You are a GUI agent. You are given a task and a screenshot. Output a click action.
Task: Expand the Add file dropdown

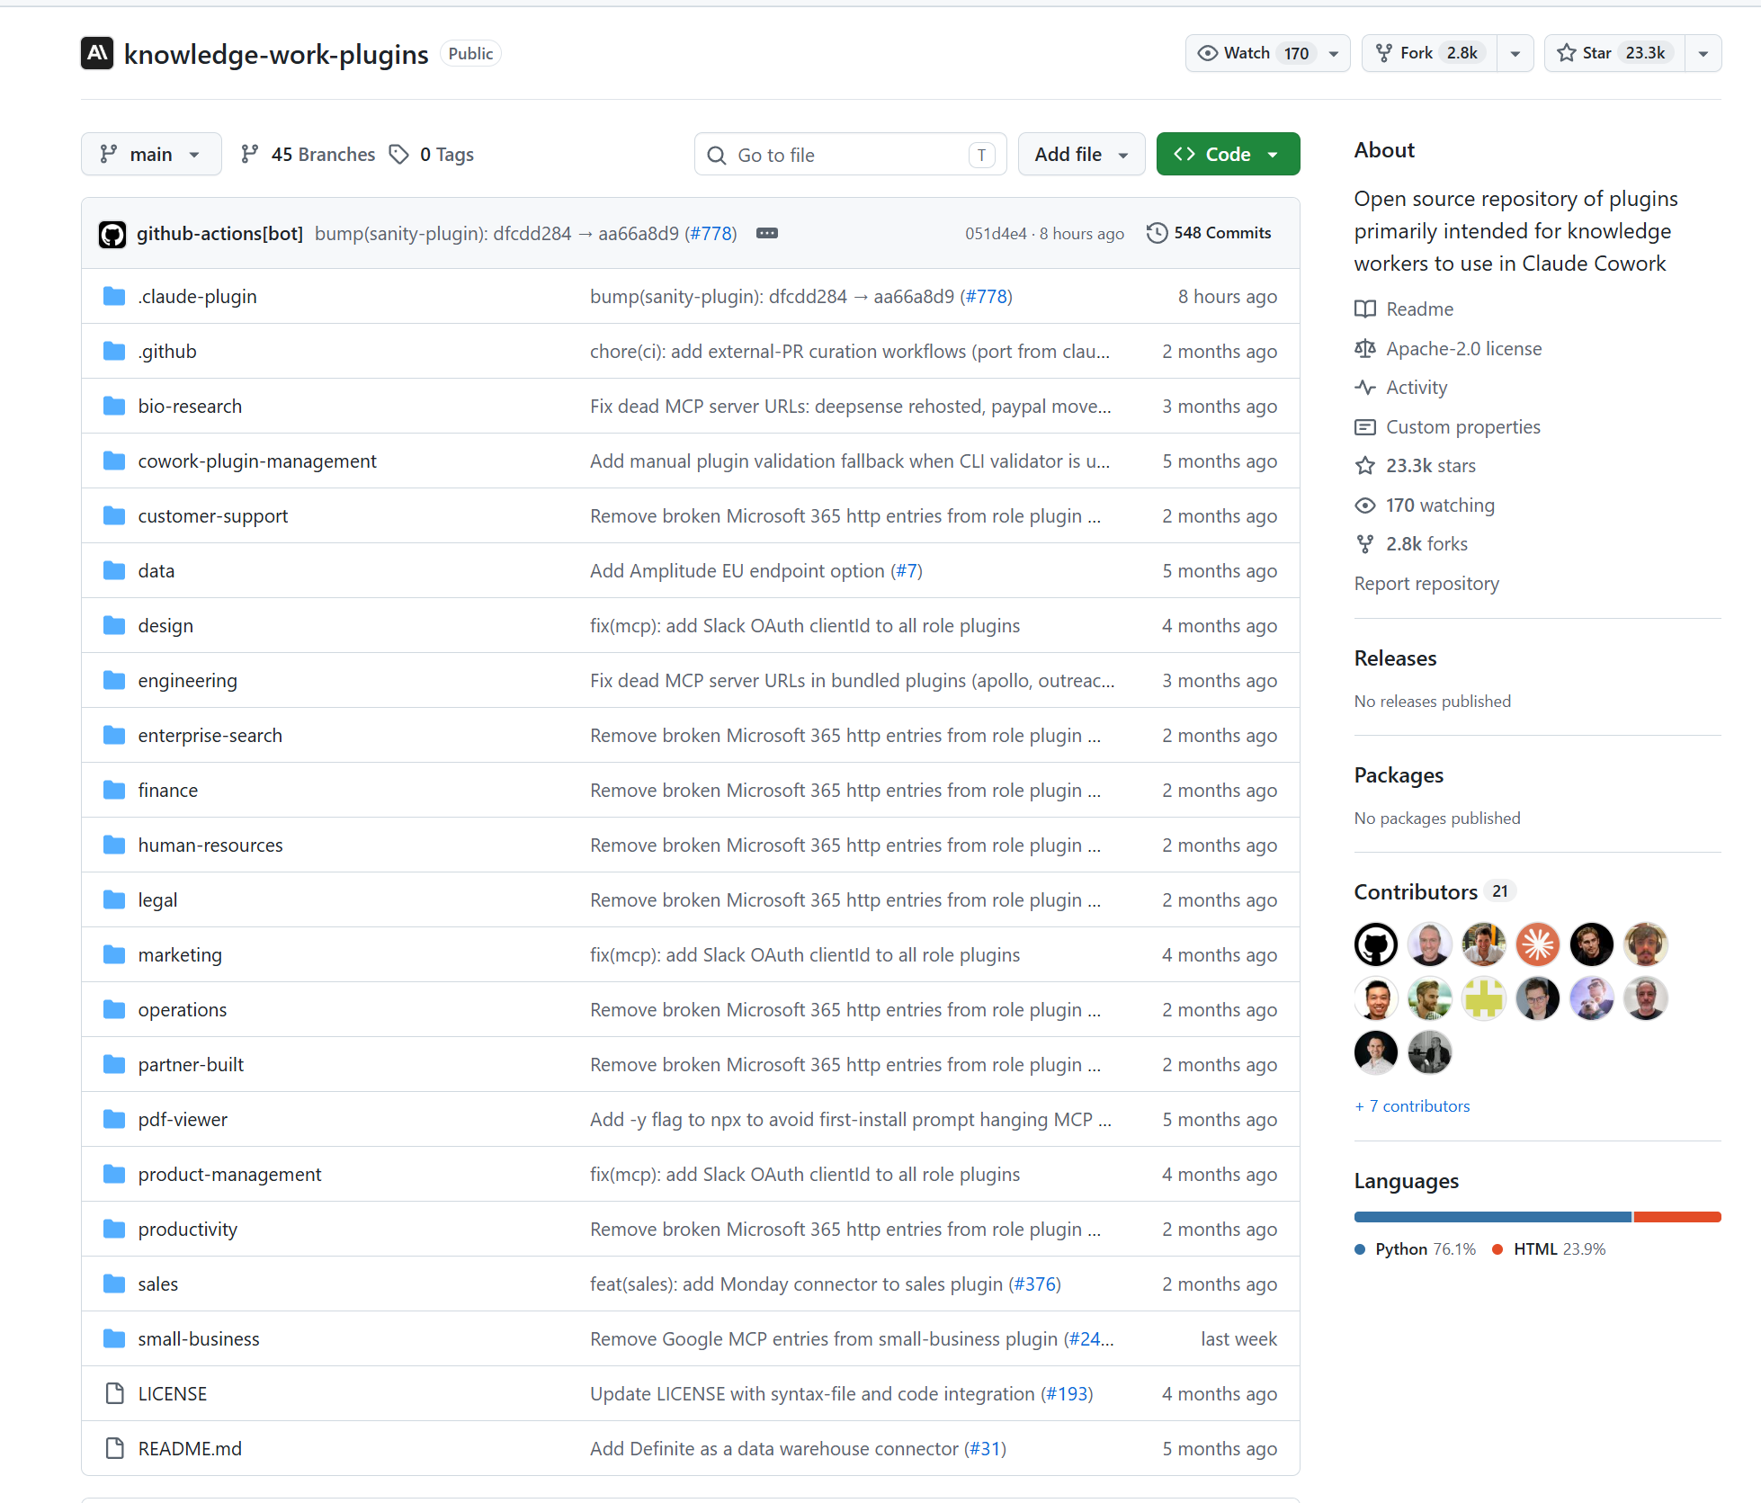click(x=1082, y=154)
